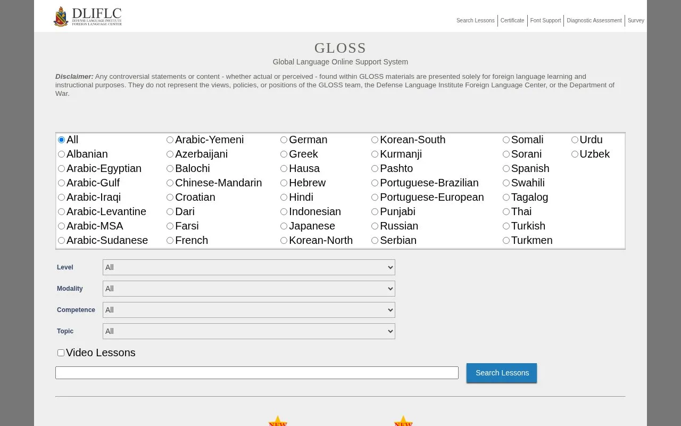
Task: Open the Search Lessons nav link
Action: 475,21
